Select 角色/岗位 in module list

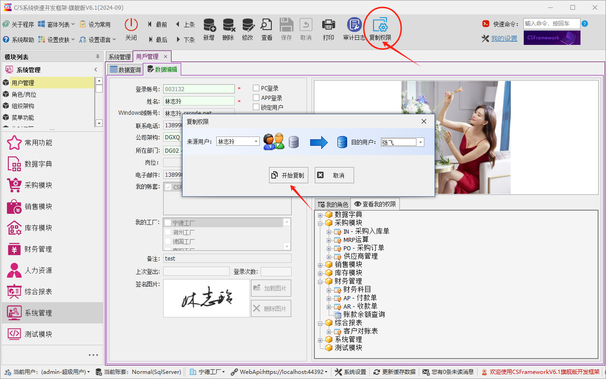point(48,94)
